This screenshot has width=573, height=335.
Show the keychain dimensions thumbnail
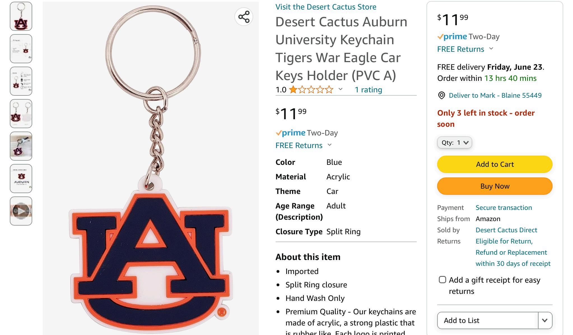click(x=21, y=81)
